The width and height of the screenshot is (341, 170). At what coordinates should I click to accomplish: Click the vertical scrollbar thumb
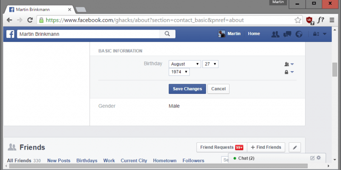[x=335, y=70]
